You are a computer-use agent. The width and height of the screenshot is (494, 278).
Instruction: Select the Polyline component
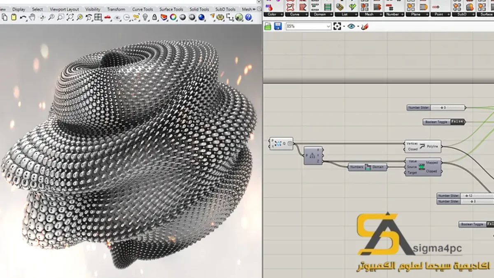click(x=423, y=146)
